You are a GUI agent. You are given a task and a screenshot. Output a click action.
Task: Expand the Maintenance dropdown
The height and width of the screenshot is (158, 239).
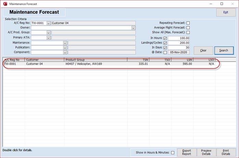click(65, 43)
